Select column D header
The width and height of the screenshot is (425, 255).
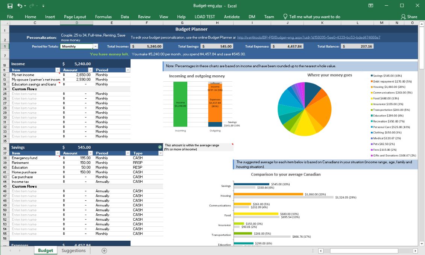click(x=77, y=23)
